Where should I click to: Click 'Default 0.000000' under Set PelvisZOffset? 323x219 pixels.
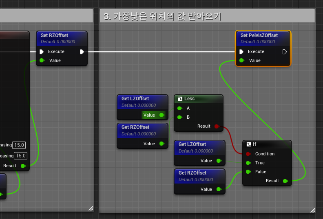(x=258, y=42)
